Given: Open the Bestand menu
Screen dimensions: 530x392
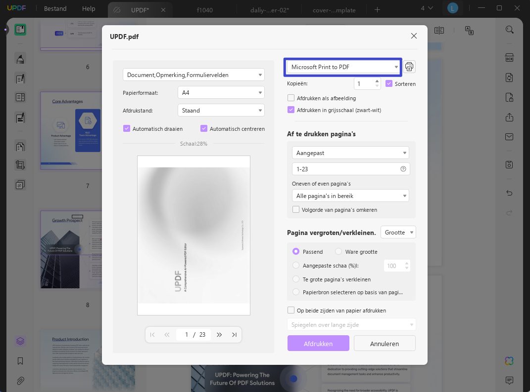Looking at the screenshot, I should pyautogui.click(x=55, y=9).
